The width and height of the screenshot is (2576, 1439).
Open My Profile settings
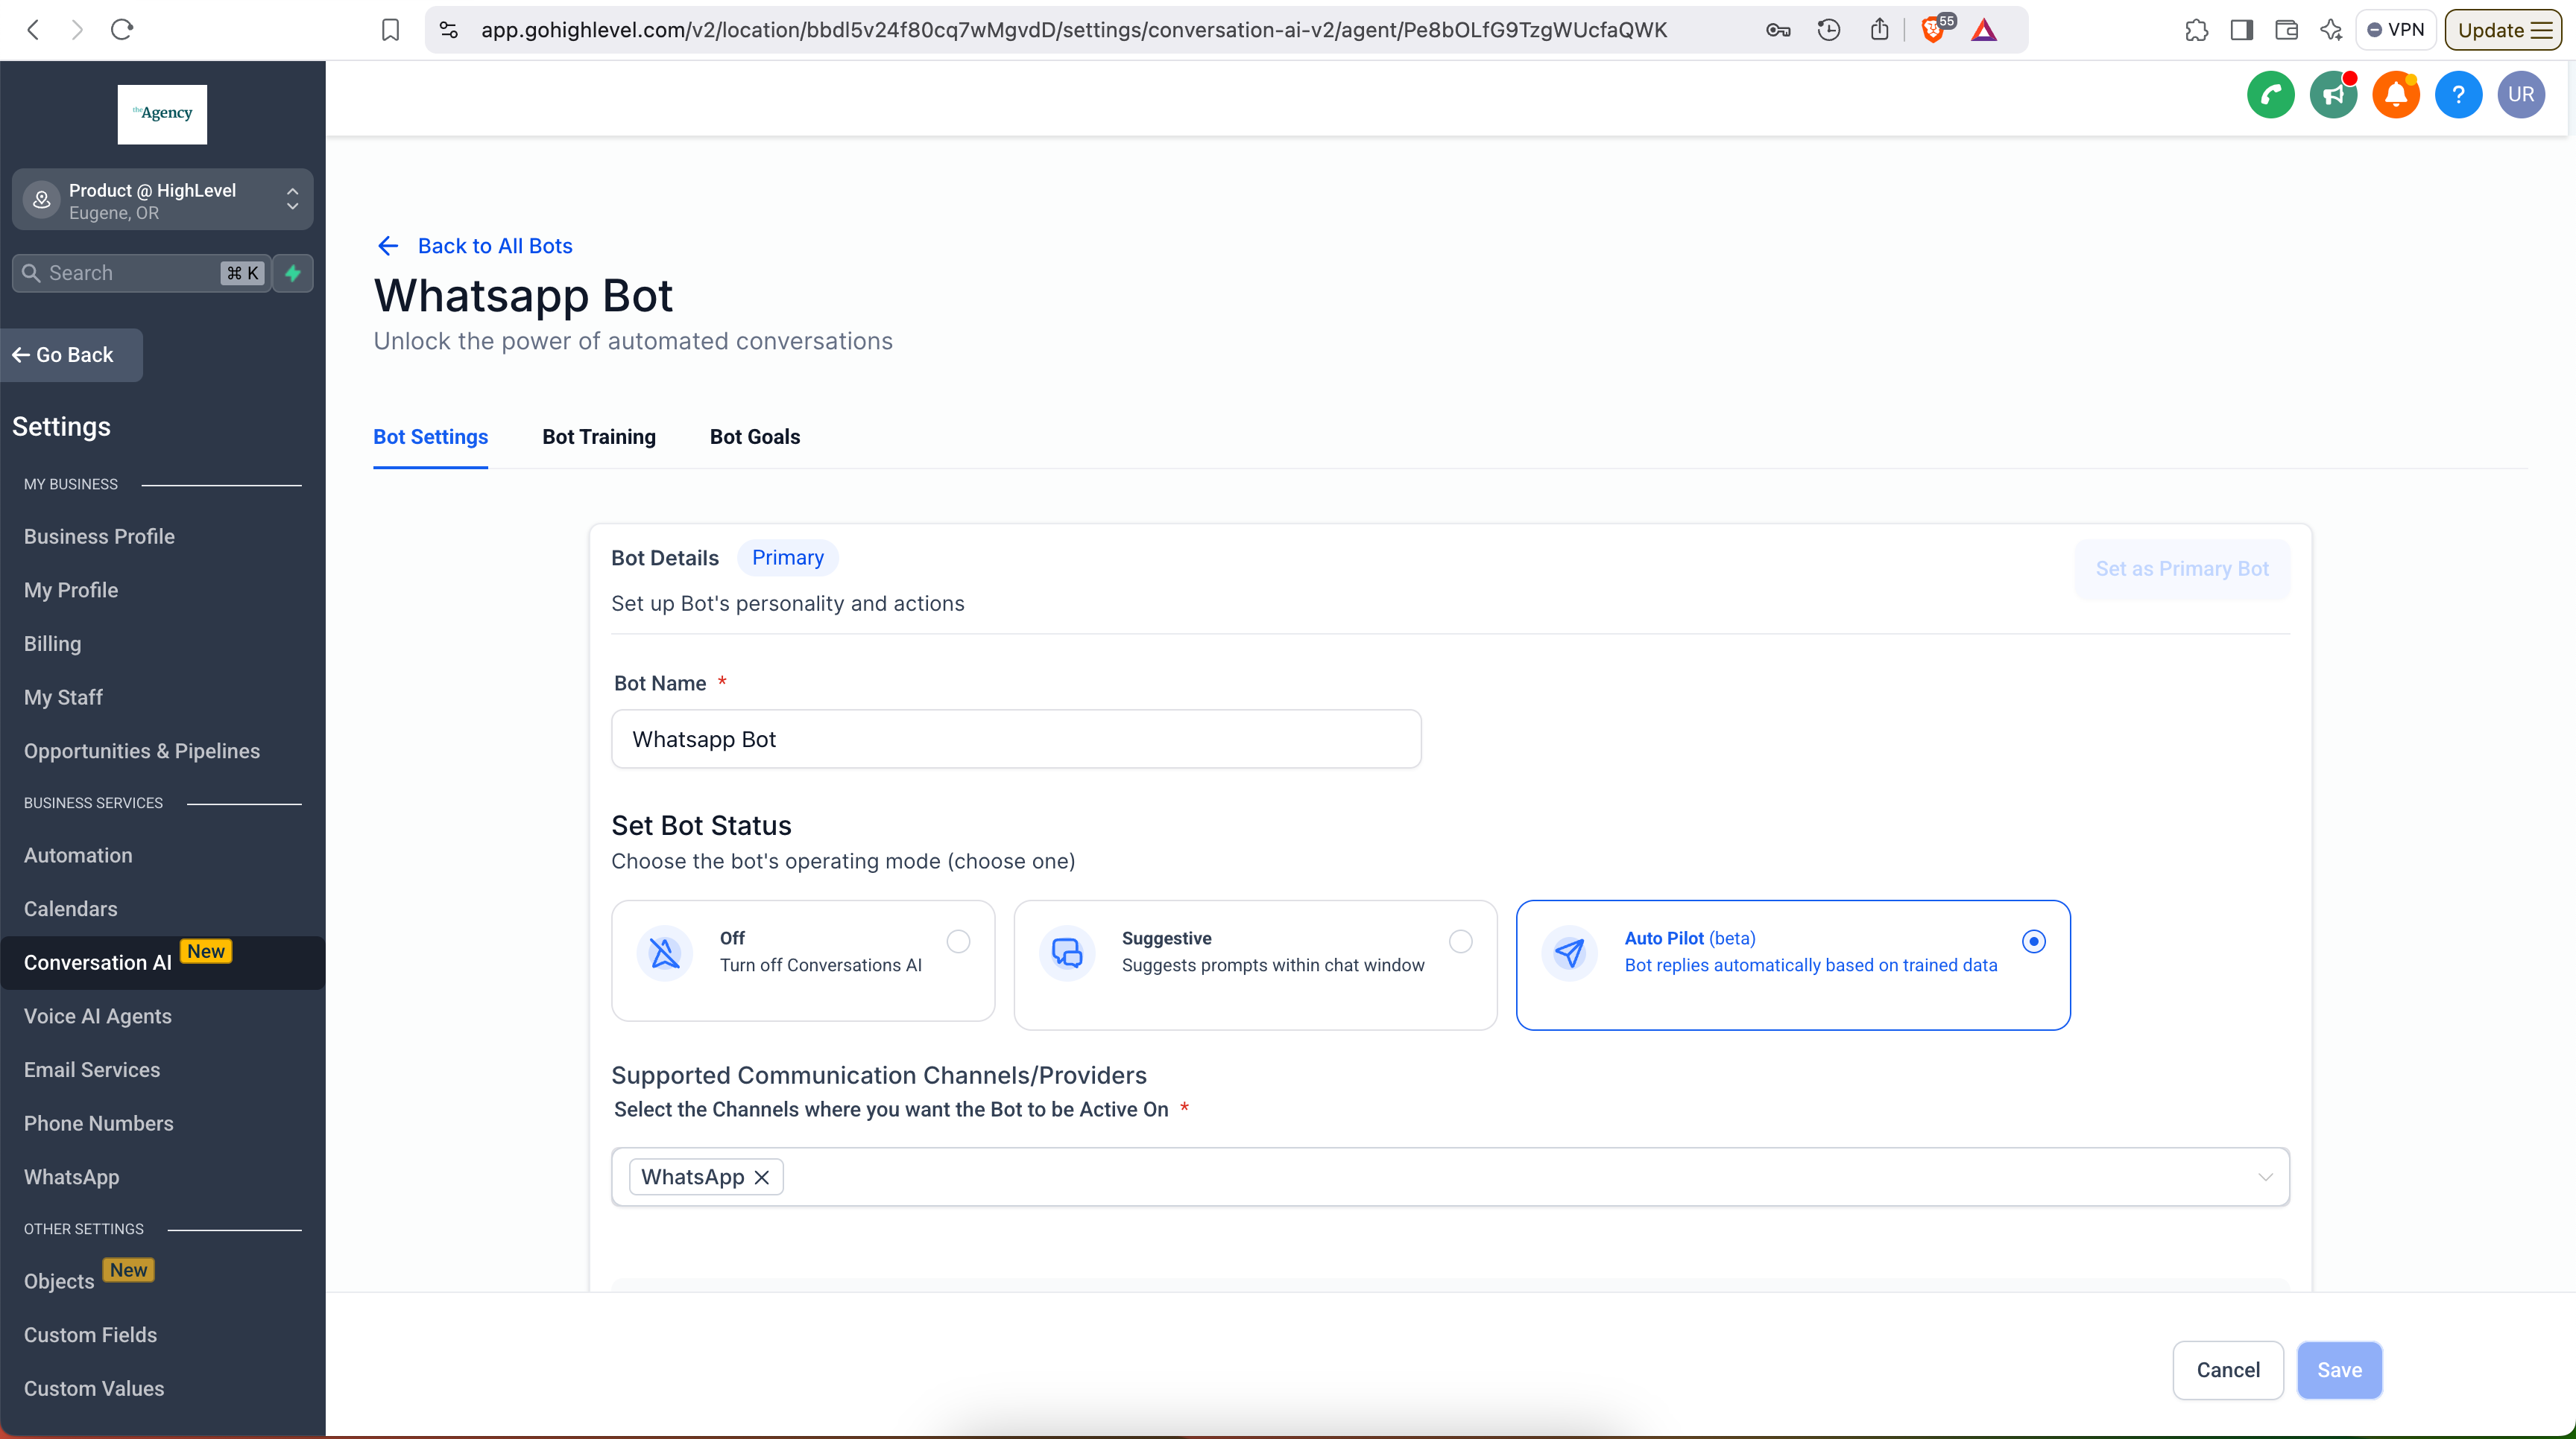[x=71, y=591]
